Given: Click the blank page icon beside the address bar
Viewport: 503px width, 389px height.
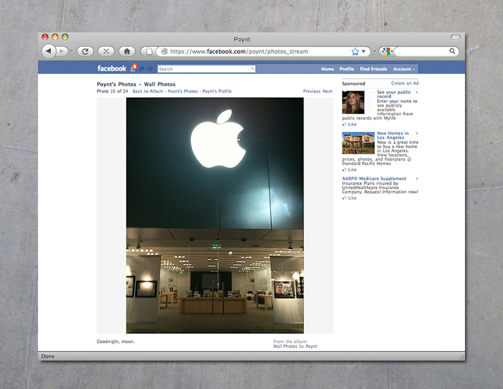Looking at the screenshot, I should click(149, 51).
